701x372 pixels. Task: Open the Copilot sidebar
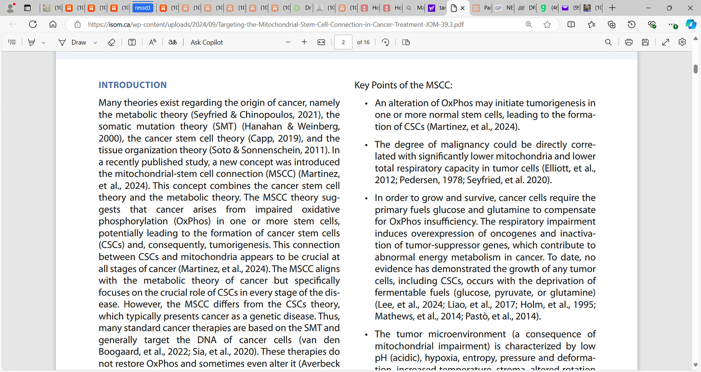[x=691, y=25]
